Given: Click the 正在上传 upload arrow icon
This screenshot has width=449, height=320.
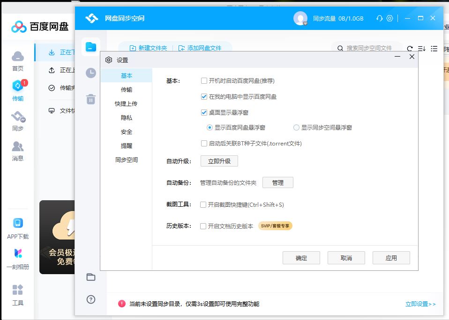Looking at the screenshot, I should pyautogui.click(x=52, y=70).
